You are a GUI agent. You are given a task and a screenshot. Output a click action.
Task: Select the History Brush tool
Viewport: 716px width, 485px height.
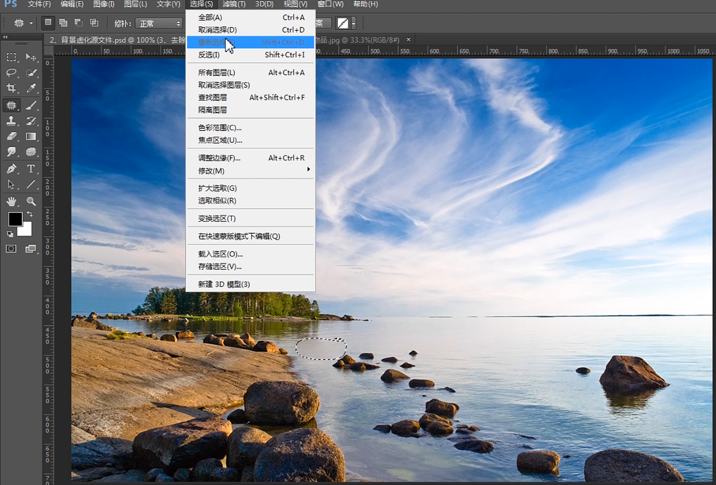click(x=31, y=120)
